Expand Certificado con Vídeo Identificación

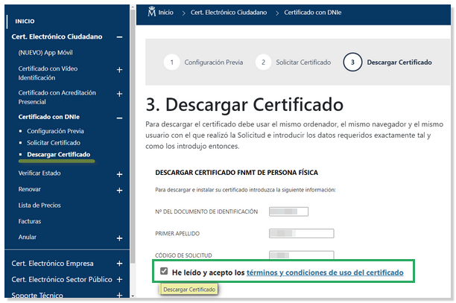click(x=119, y=70)
